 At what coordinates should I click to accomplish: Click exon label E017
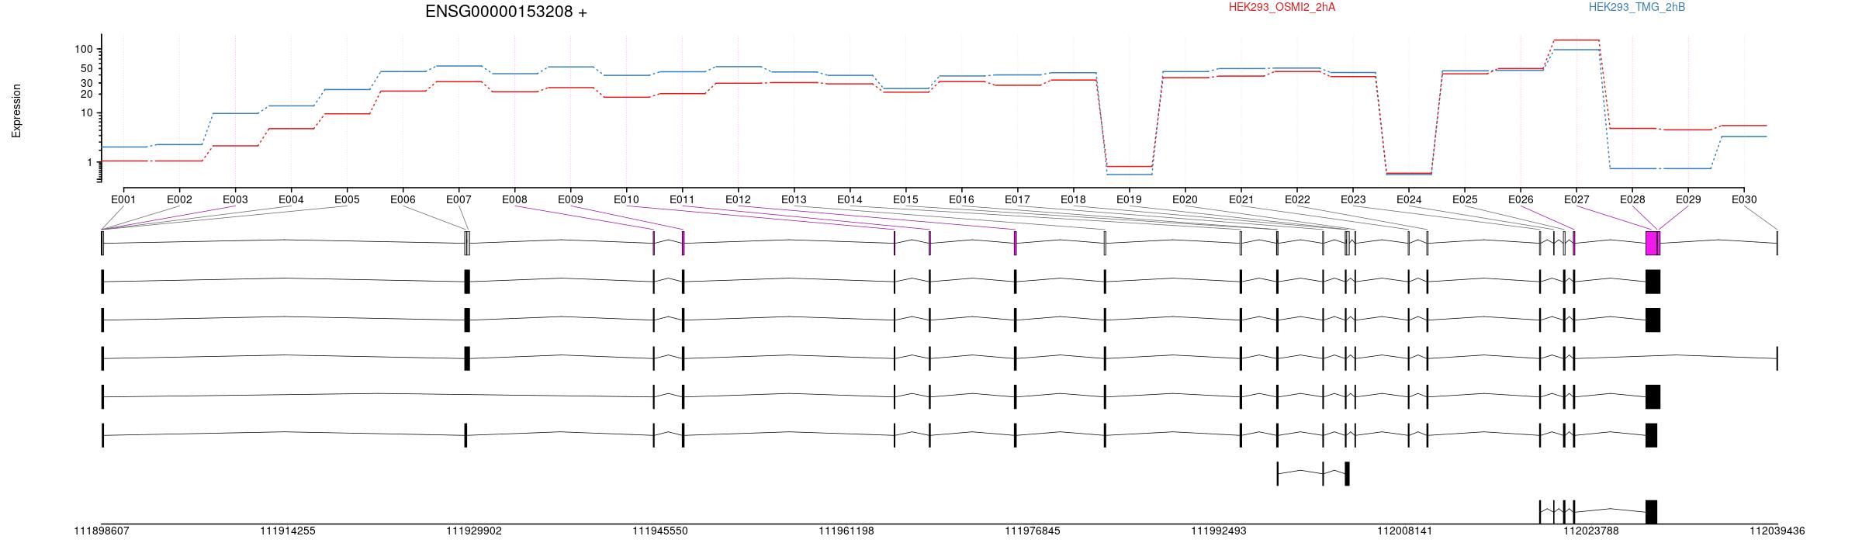tap(1017, 199)
